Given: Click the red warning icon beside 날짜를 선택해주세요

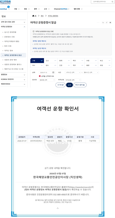Looking at the screenshot, I should 40,76.
